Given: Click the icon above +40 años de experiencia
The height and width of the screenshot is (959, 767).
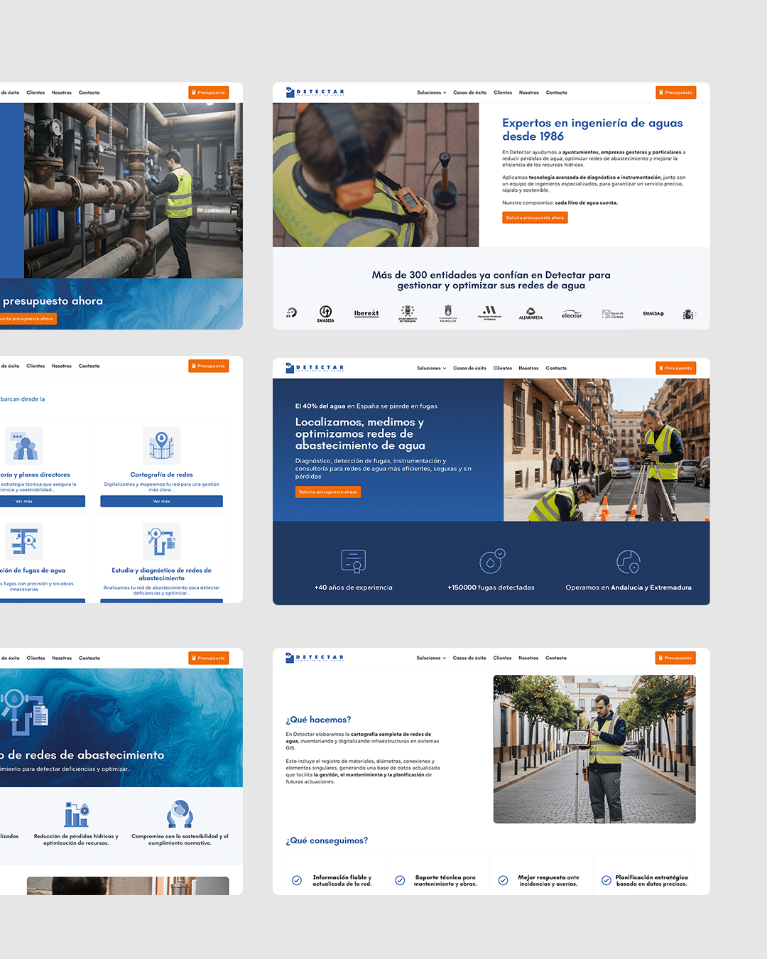Looking at the screenshot, I should pyautogui.click(x=353, y=561).
